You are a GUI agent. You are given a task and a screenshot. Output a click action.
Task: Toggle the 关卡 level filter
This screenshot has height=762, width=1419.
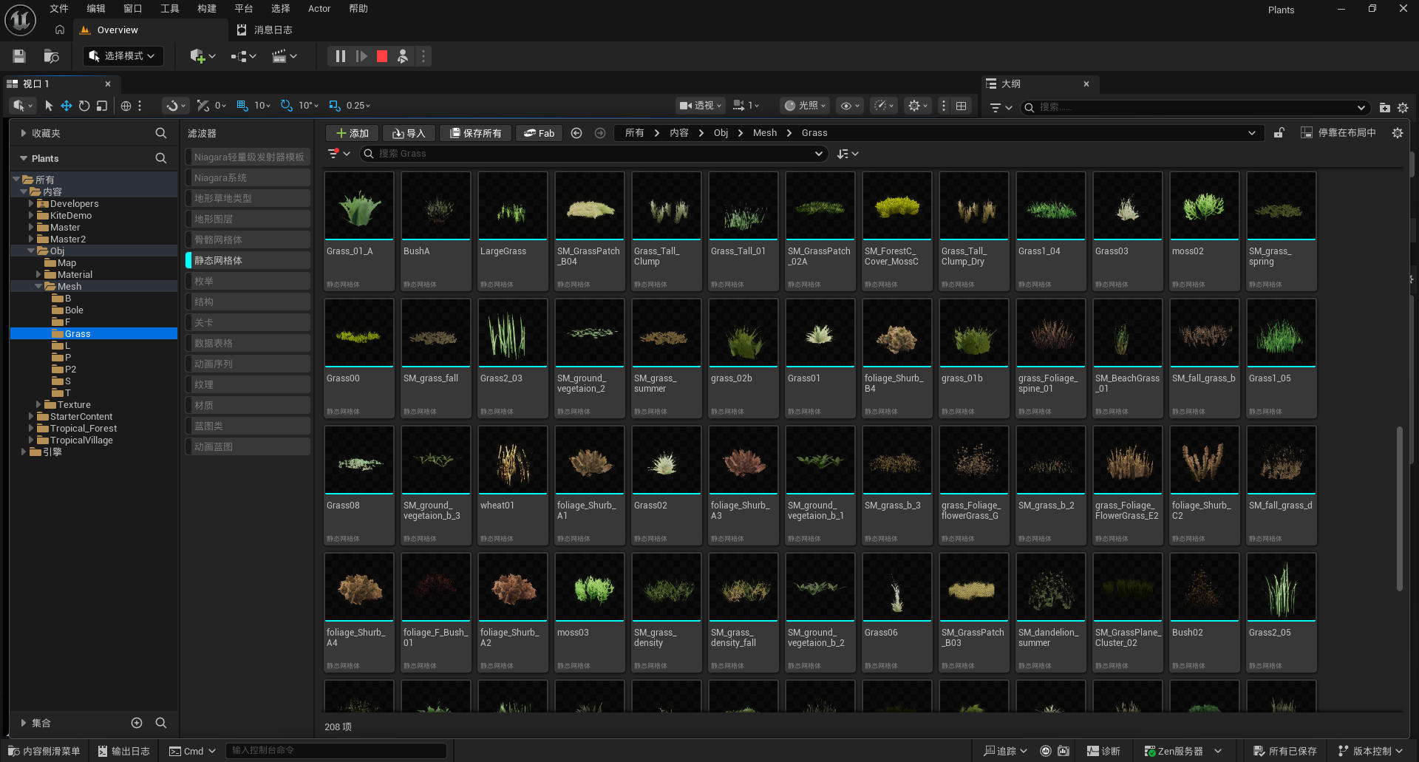point(248,322)
